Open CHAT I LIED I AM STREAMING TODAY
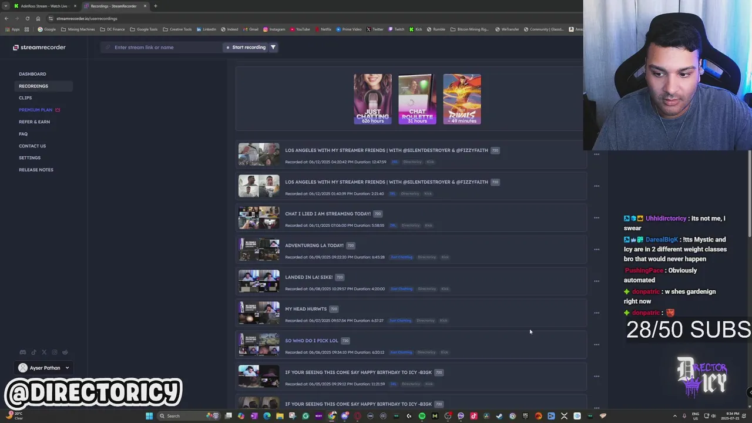Viewport: 752px width, 423px height. [x=328, y=214]
